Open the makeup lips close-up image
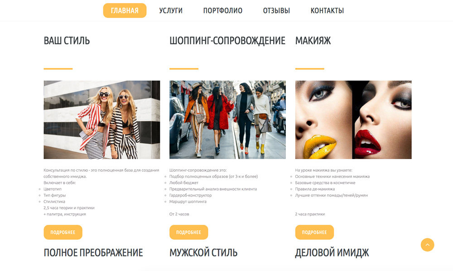 pos(353,120)
